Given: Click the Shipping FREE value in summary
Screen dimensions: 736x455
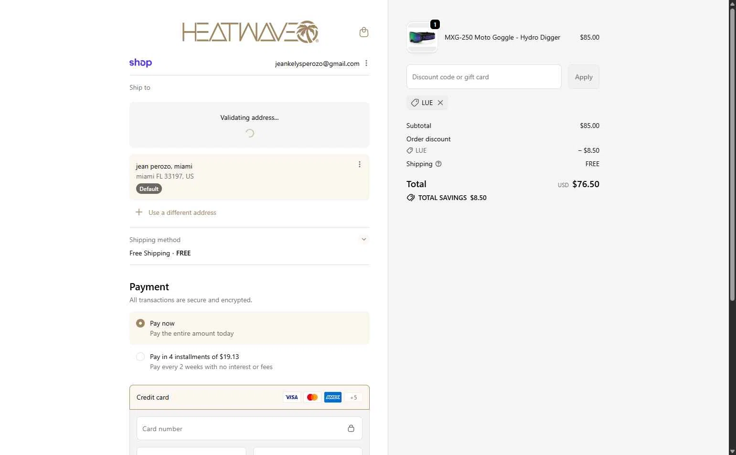Looking at the screenshot, I should (x=592, y=164).
